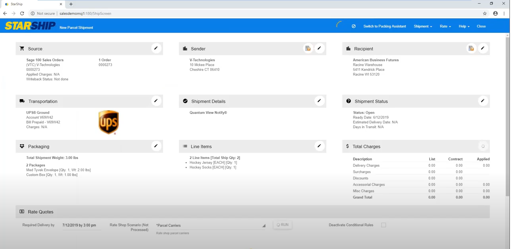
Task: Click the browser address bar URL
Action: 85,14
